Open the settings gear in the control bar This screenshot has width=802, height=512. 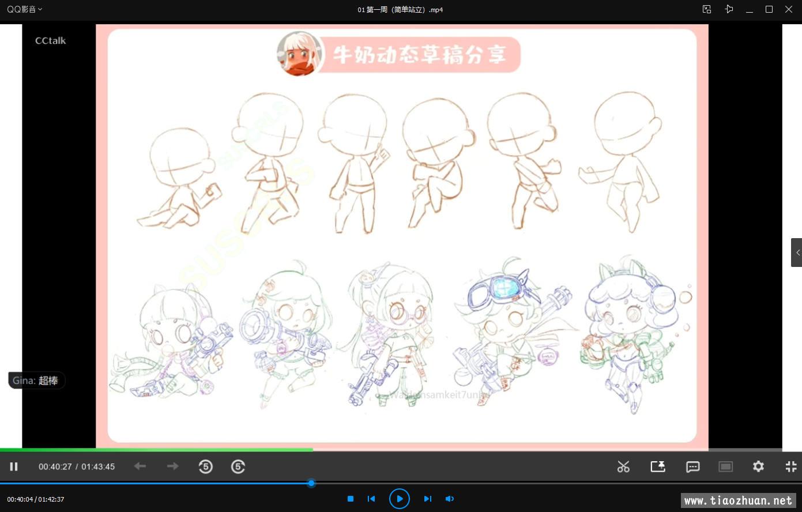coord(758,466)
